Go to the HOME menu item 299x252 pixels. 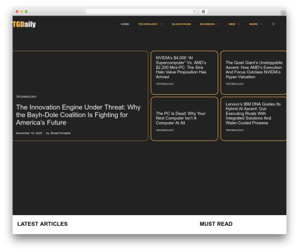coord(125,24)
